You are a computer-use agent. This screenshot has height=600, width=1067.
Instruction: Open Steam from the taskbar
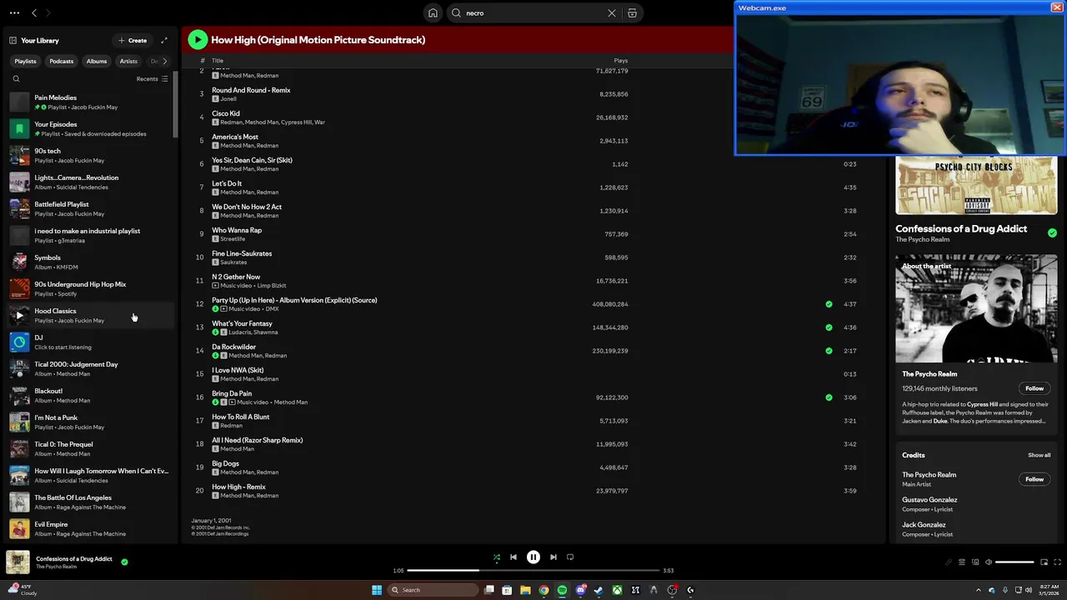(x=599, y=590)
